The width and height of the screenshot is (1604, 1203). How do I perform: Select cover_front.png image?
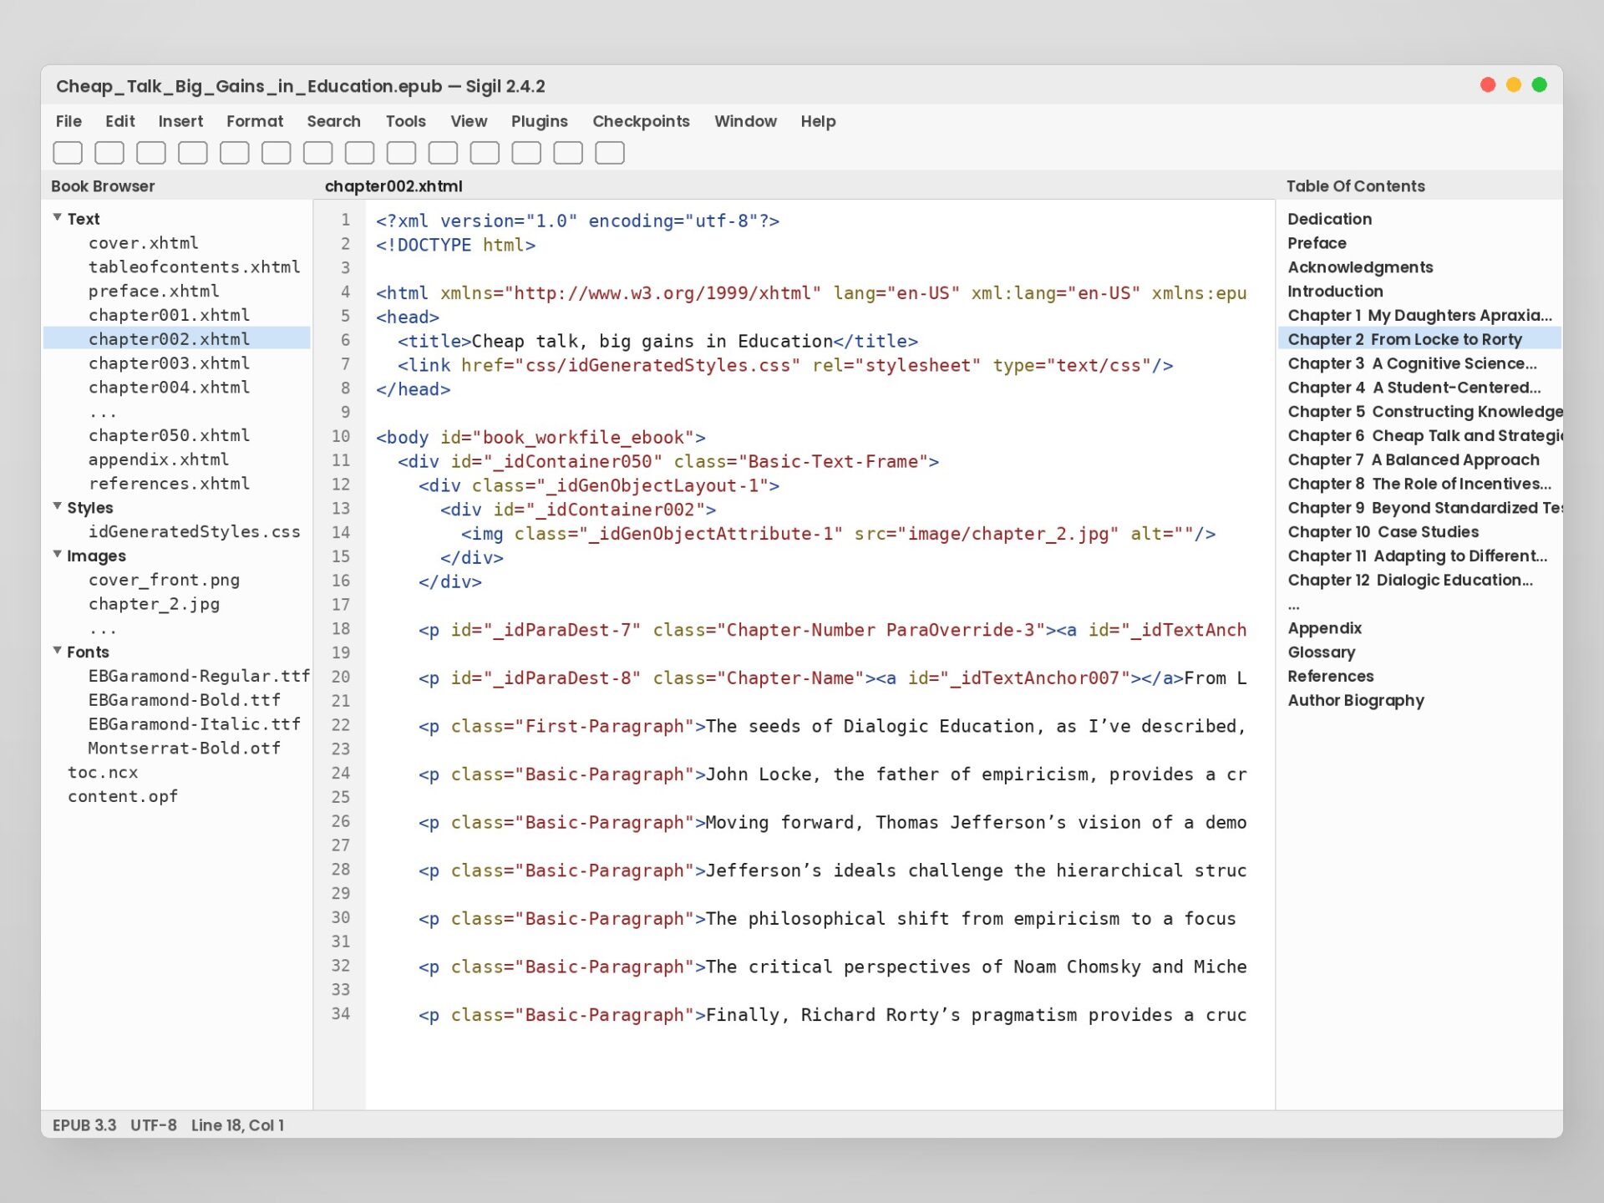164,581
